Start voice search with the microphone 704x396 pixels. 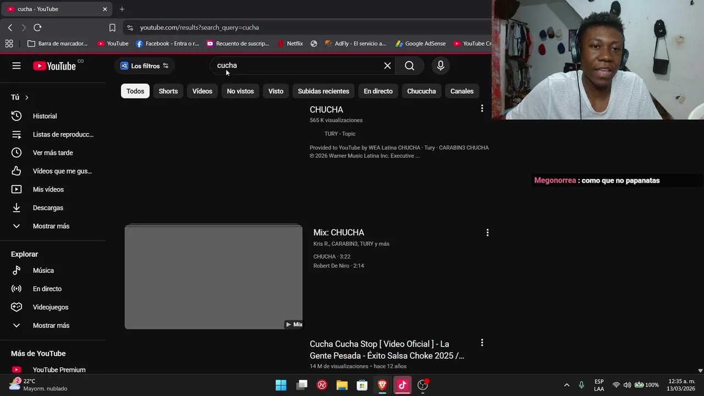pos(441,66)
